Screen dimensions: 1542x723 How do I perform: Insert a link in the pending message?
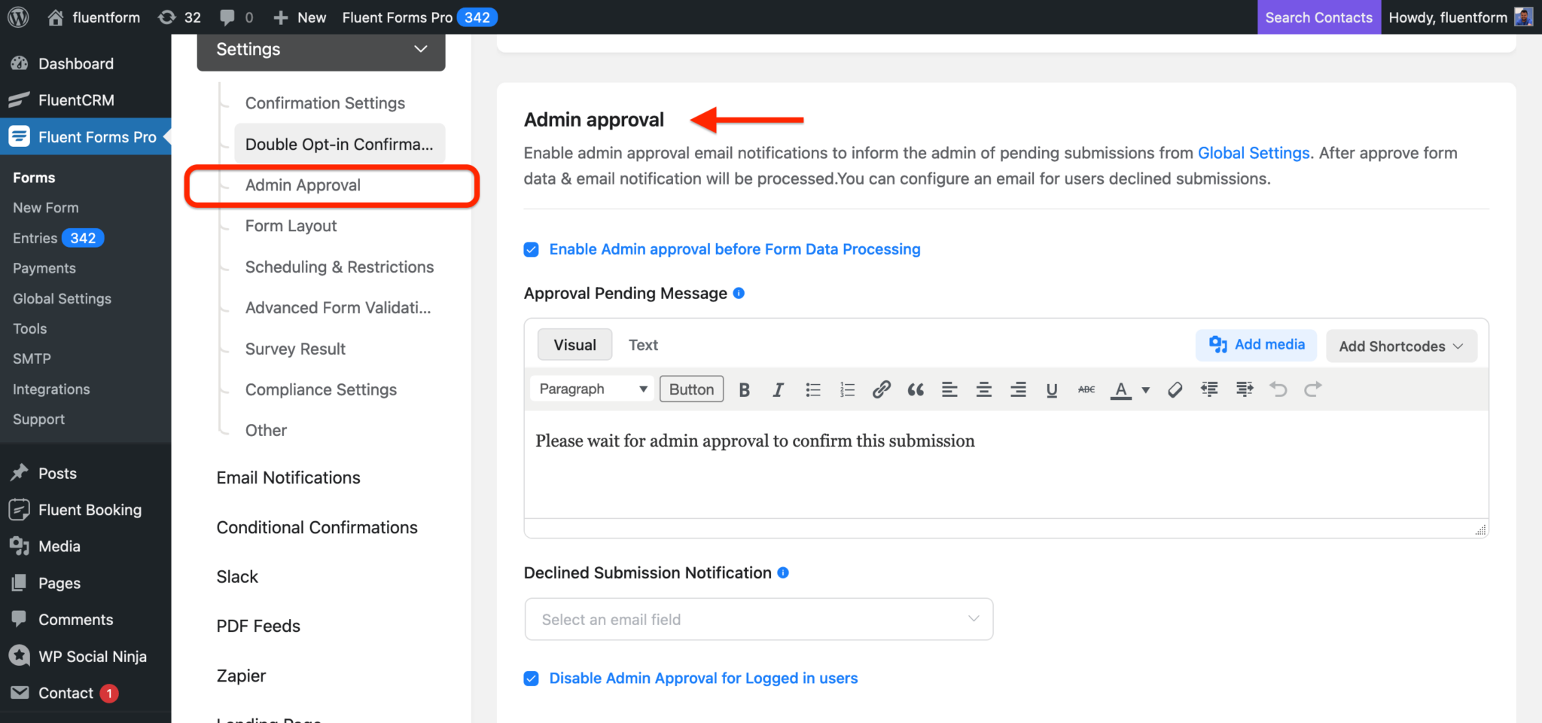[881, 389]
